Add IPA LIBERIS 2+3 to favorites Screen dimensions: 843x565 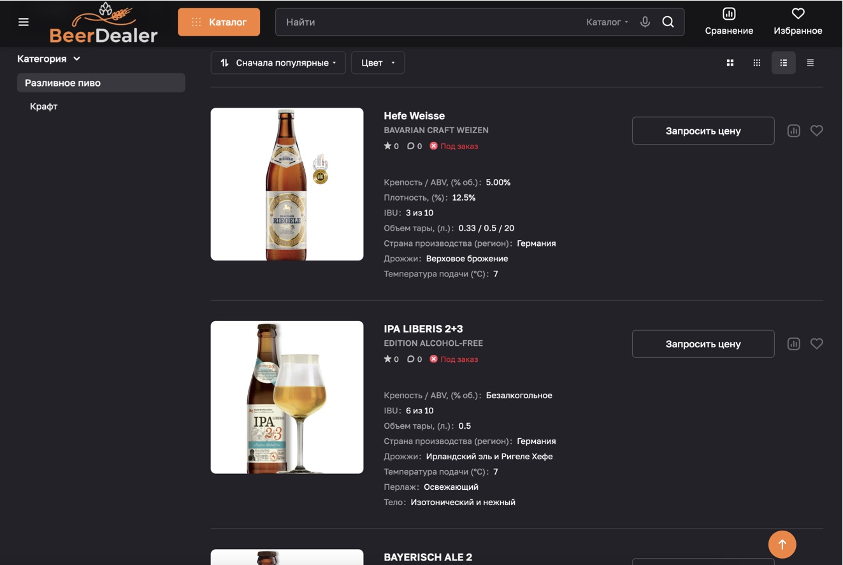tap(817, 344)
